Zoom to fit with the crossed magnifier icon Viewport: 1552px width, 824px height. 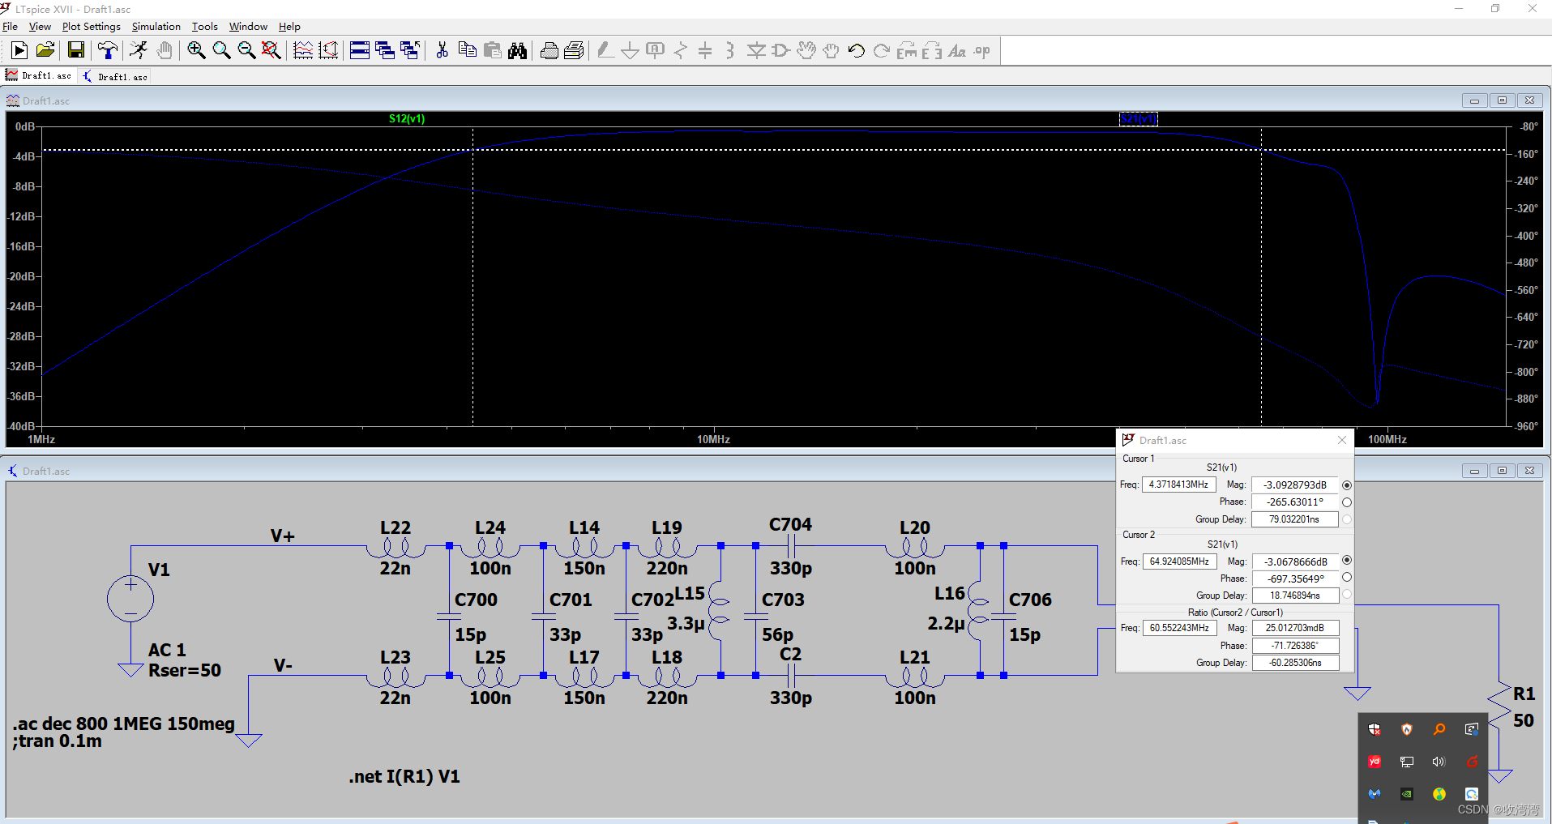(271, 50)
